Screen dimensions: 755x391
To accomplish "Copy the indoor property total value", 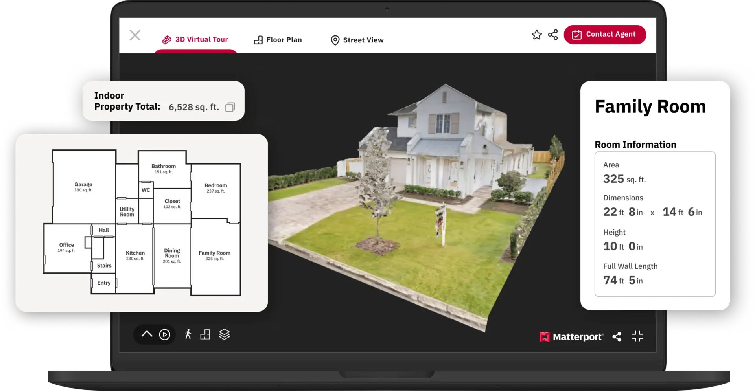I will (230, 107).
